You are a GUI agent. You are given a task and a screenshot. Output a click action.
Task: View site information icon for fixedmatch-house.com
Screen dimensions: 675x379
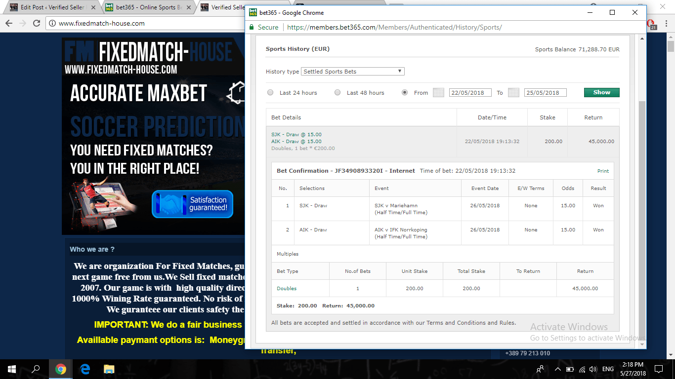[52, 23]
